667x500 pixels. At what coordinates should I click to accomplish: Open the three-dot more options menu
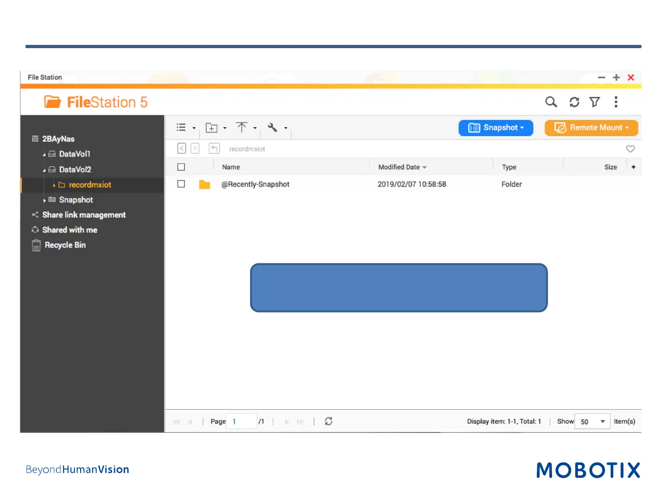tap(616, 102)
